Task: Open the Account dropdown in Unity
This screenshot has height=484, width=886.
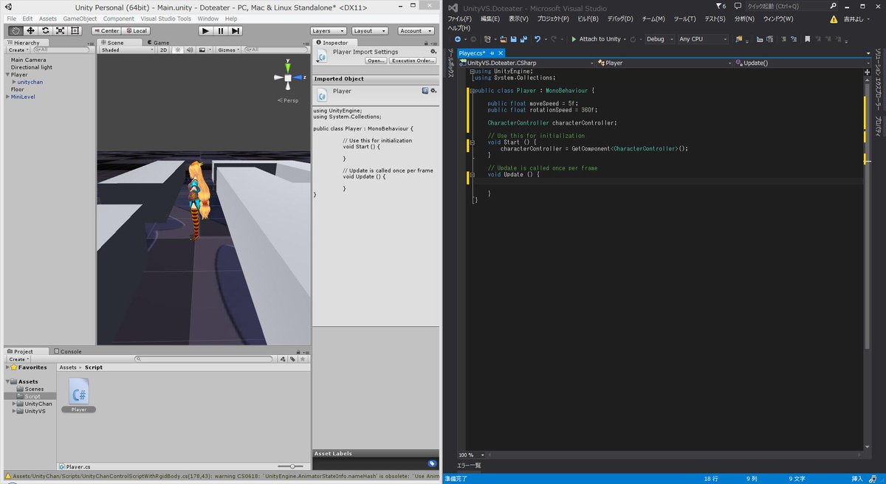Action: click(x=416, y=31)
